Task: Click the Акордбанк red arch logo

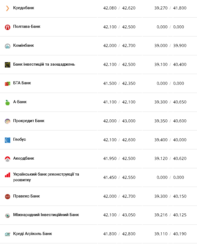Action: (x=7, y=159)
